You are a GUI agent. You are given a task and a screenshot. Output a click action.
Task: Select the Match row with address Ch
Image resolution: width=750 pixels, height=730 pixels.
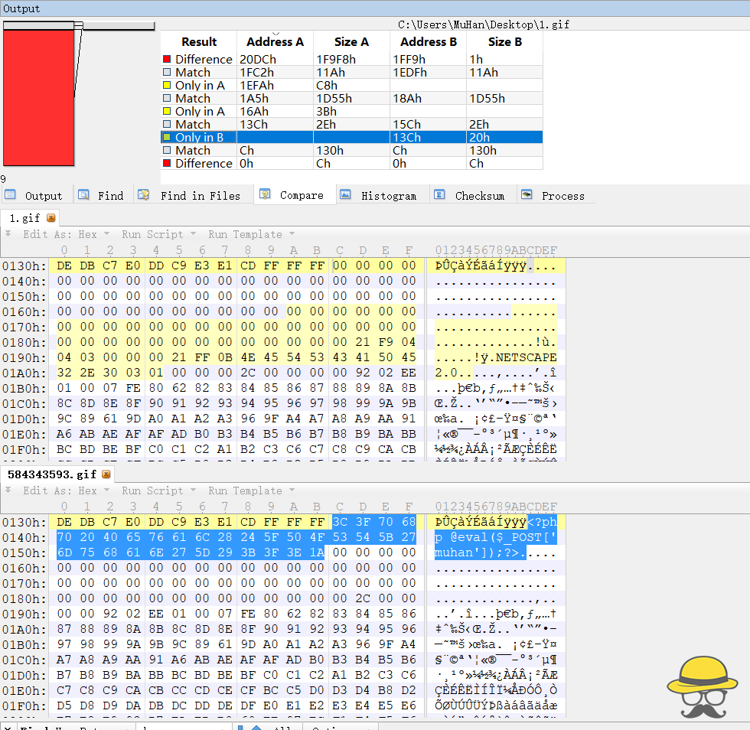(x=193, y=150)
